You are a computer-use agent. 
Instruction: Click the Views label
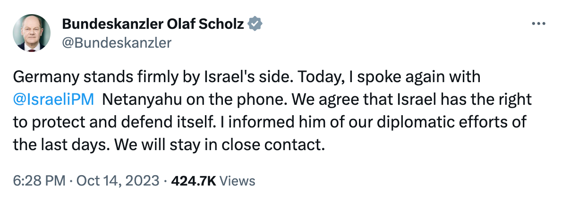point(238,180)
